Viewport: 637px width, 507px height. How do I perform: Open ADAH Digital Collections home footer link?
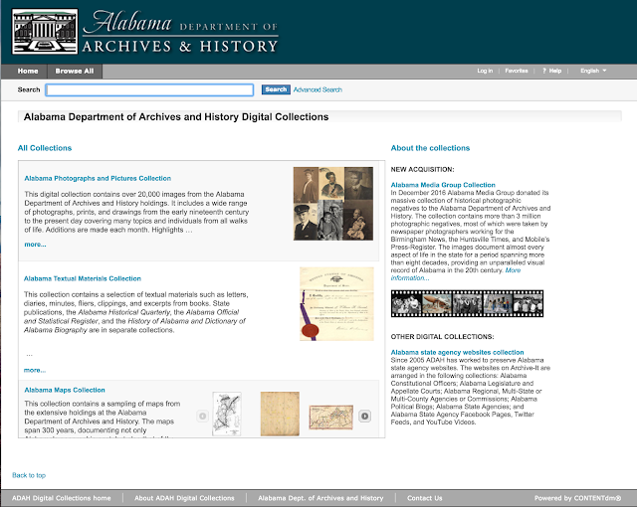[x=62, y=498]
